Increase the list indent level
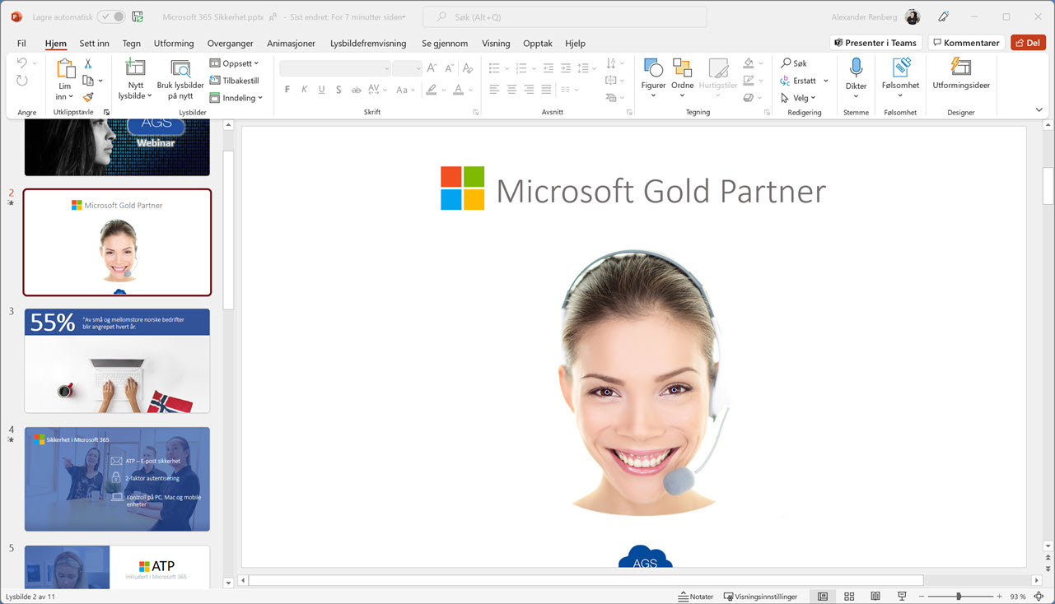This screenshot has width=1055, height=604. tap(566, 68)
